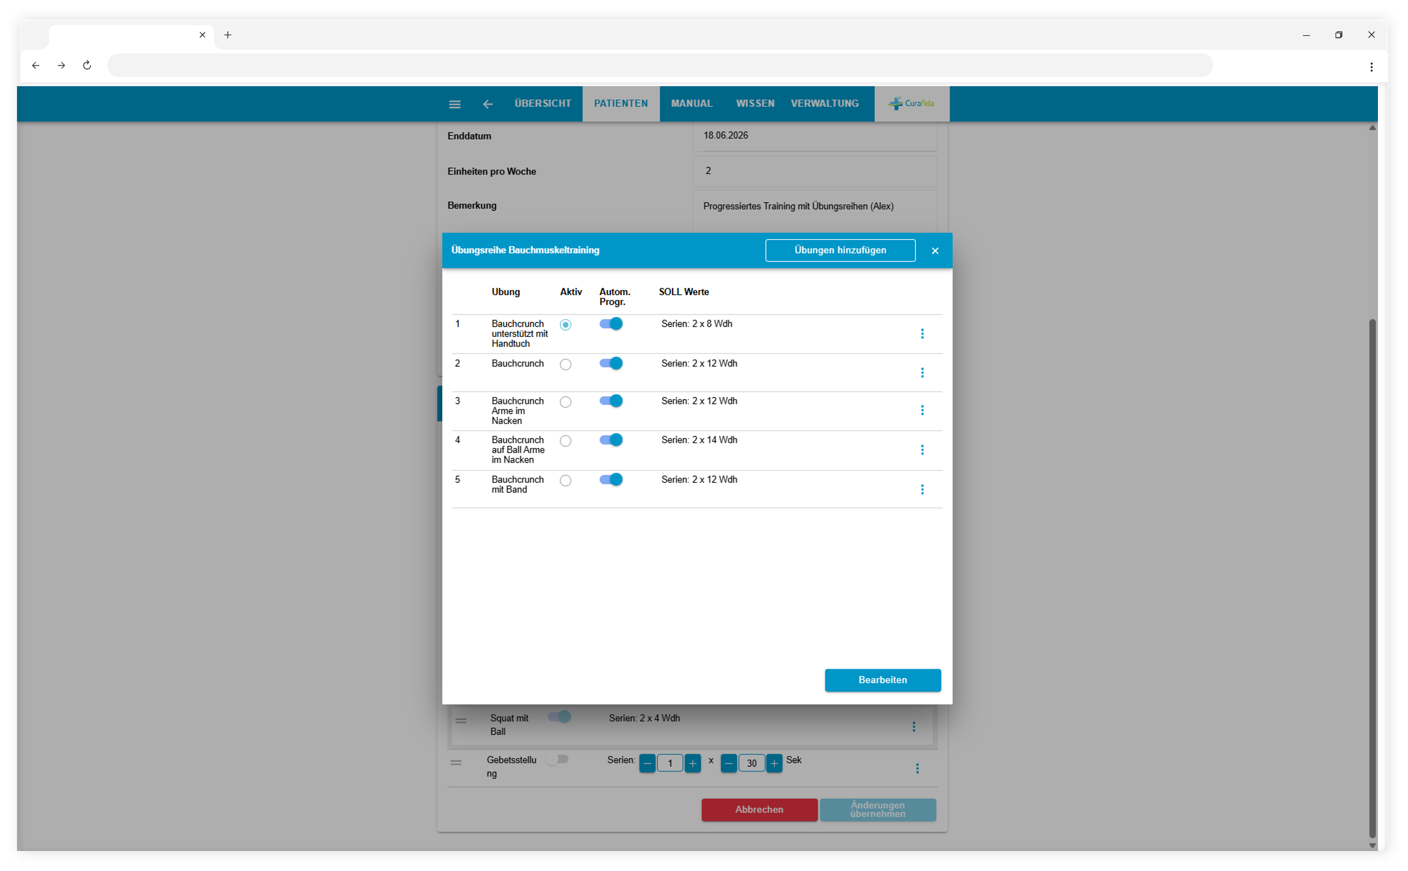Screen dimensions: 1408x871
Task: Open the three-dot menu for Bauchcrunch auf Ball
Action: pyautogui.click(x=922, y=449)
